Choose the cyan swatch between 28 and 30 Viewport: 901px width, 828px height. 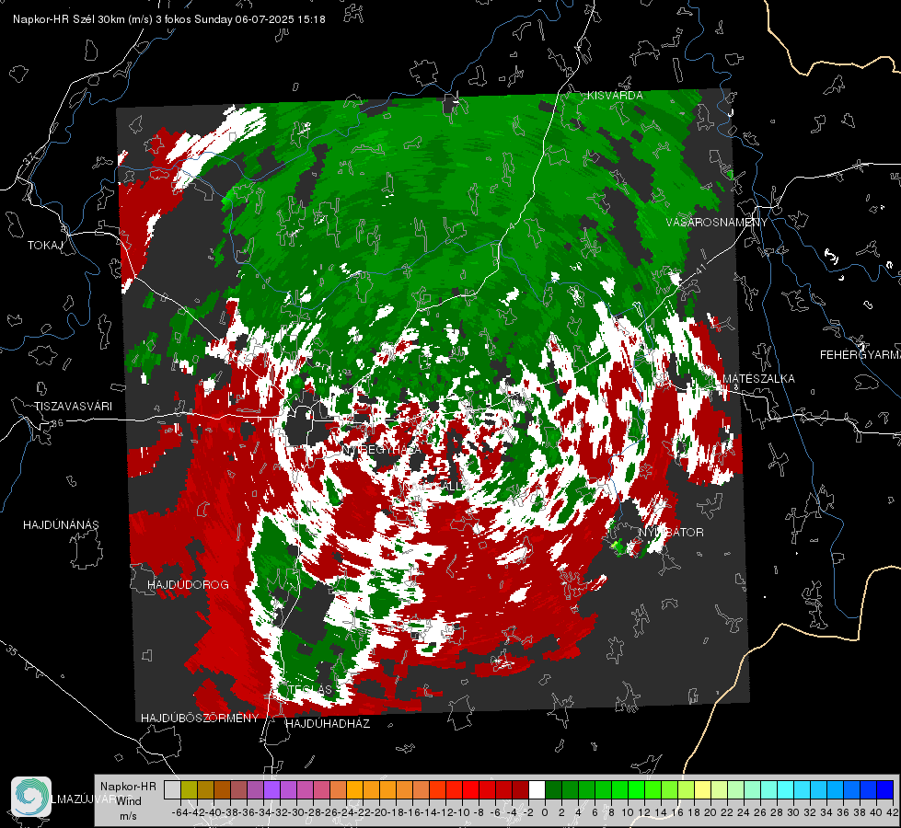(x=786, y=789)
